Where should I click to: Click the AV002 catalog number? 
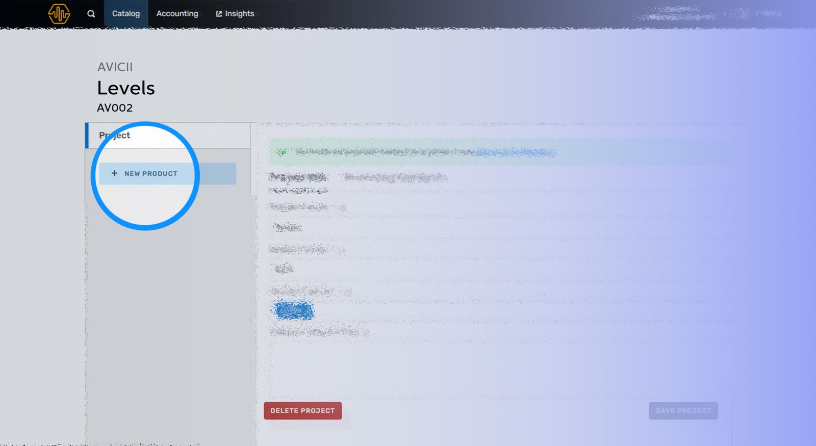(115, 108)
